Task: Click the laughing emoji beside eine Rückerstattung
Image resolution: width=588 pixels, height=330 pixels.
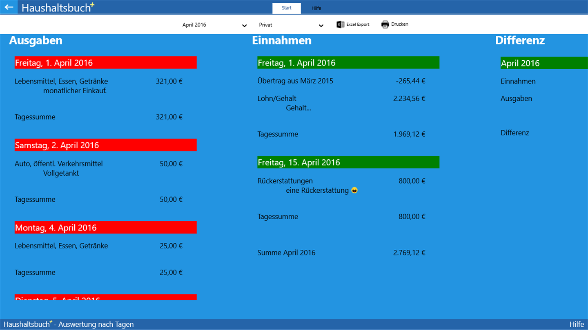Action: (354, 190)
